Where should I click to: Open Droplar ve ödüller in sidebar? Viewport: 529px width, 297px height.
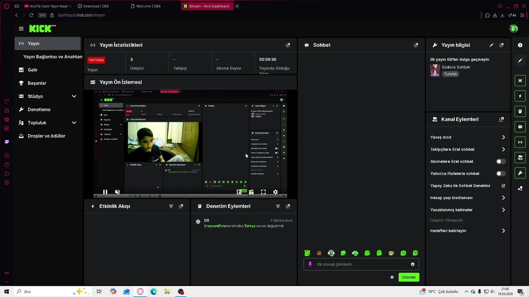(48, 136)
